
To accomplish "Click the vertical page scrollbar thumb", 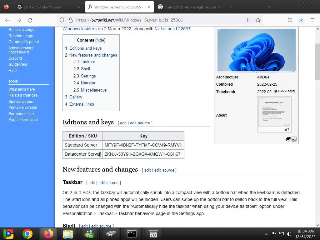I will tap(317, 62).
